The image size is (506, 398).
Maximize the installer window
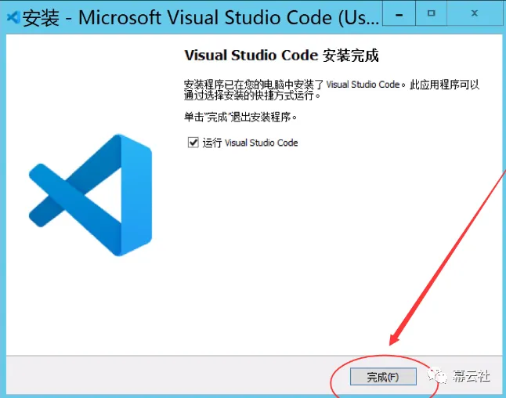coord(431,14)
